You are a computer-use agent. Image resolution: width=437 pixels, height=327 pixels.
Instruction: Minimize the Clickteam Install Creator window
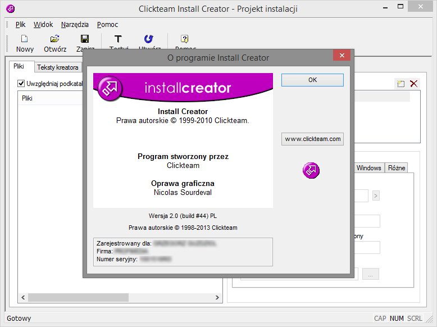[x=385, y=7]
